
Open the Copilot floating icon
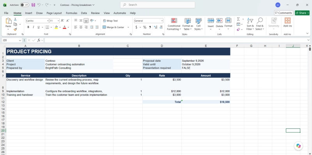pyautogui.click(x=298, y=146)
